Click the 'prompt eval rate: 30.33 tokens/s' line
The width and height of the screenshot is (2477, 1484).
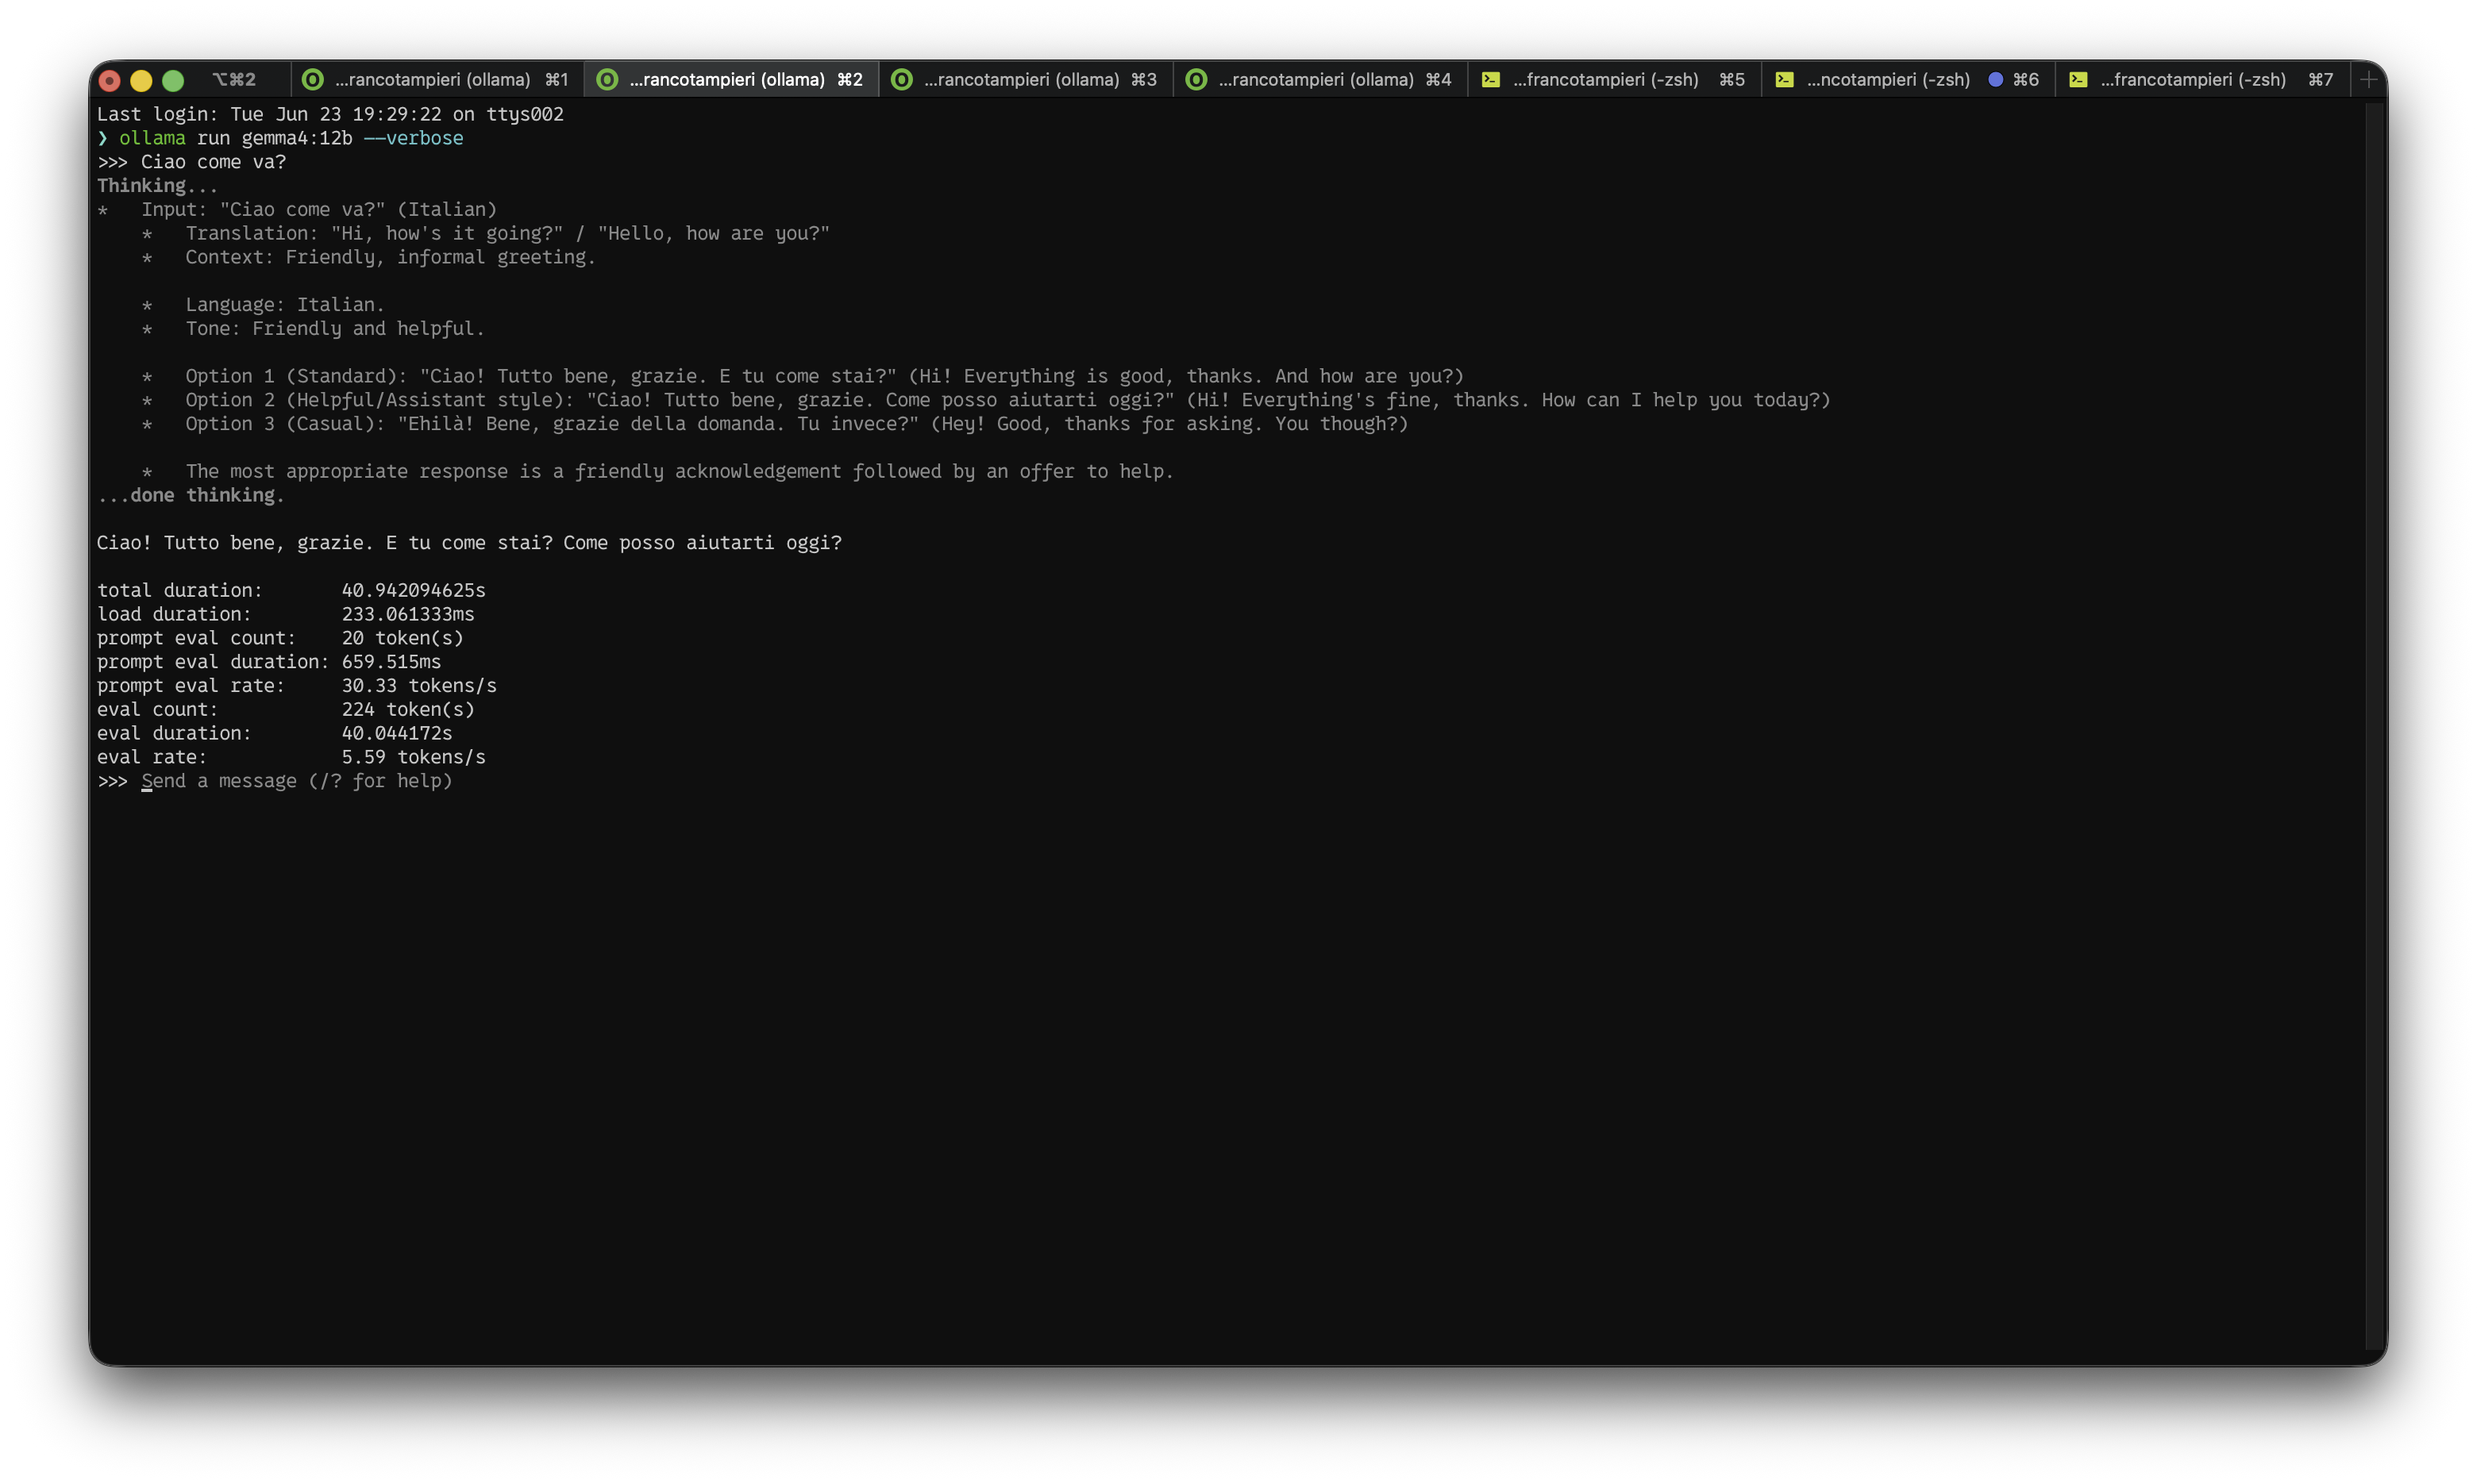(x=297, y=686)
